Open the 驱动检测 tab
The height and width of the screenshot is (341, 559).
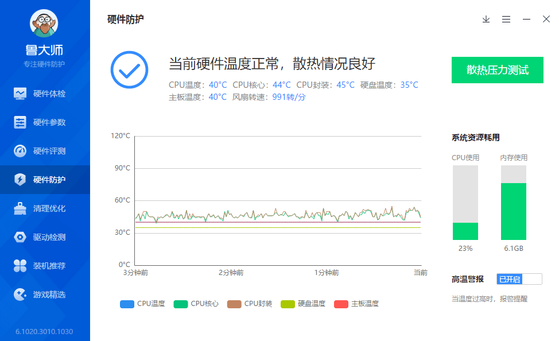[45, 237]
